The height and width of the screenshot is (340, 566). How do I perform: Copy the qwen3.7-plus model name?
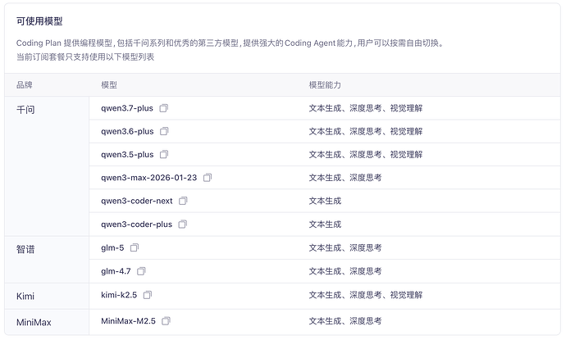(x=164, y=108)
